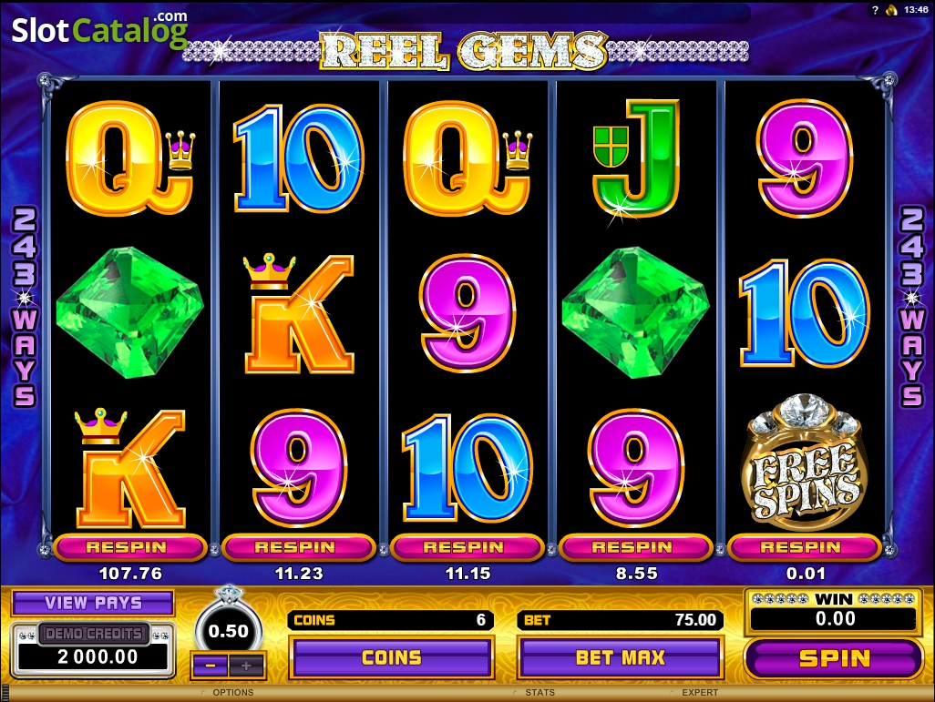This screenshot has height=702, width=935.
Task: Hit the Spin button
Action: click(834, 658)
